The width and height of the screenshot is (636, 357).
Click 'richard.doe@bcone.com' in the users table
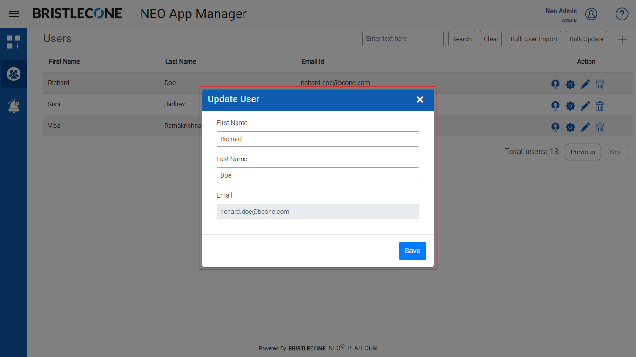pos(335,83)
